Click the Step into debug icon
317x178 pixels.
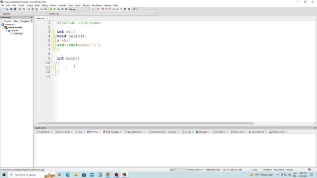110,9
